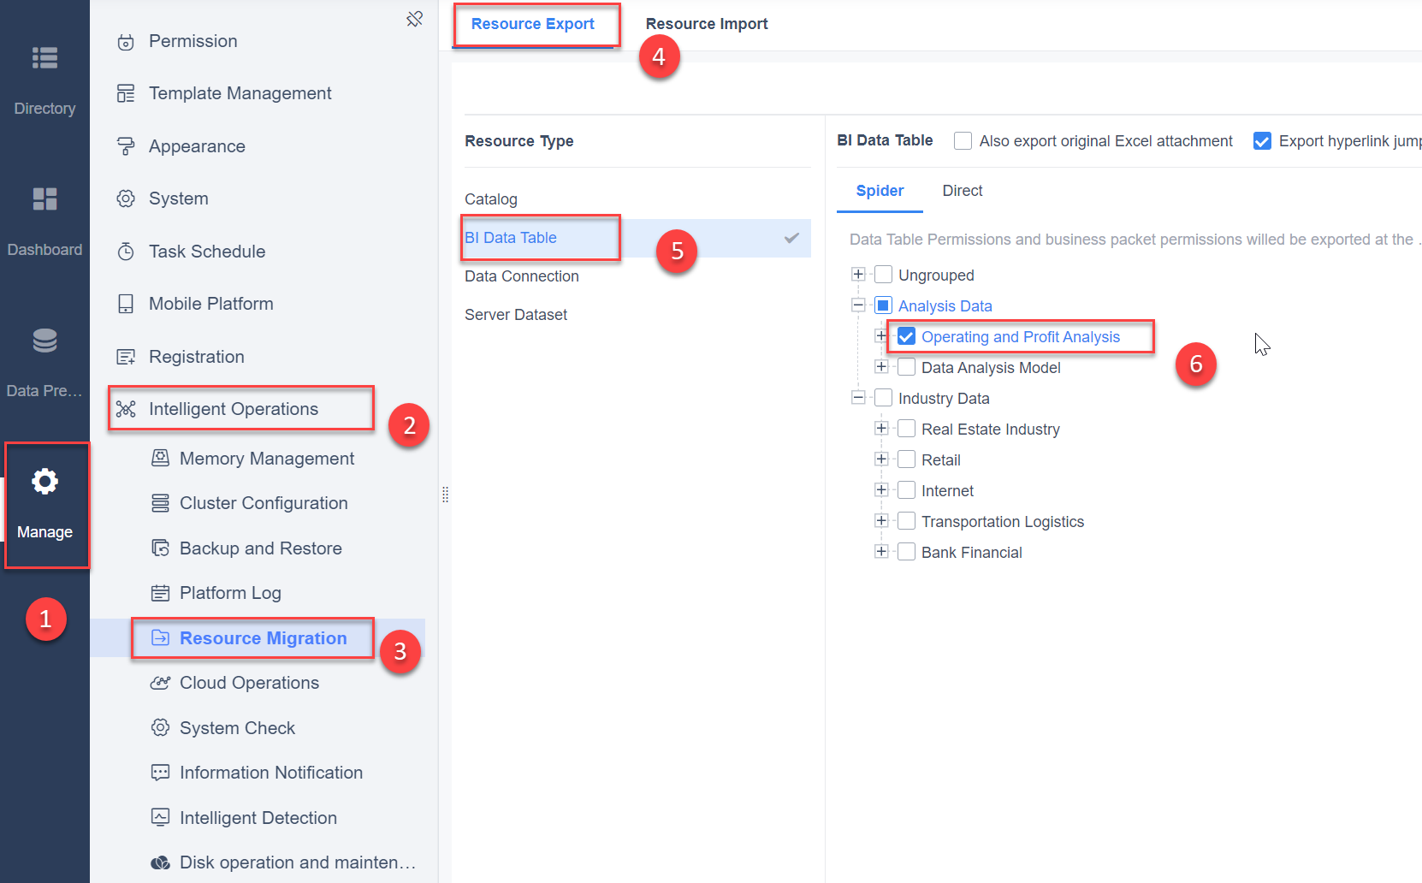Expand the Retail tree node

881,459
